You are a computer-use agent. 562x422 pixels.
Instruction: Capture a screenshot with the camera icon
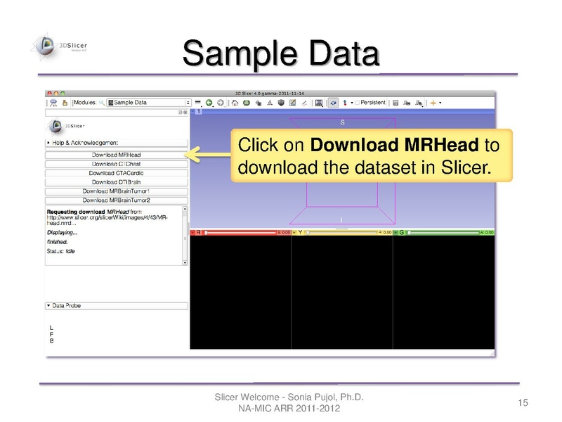click(396, 103)
